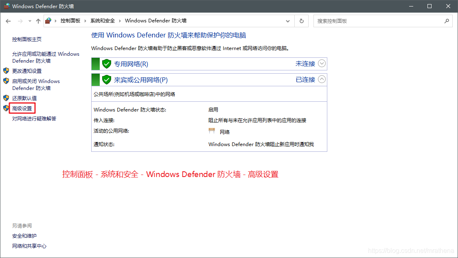The image size is (458, 258).
Task: Click the forward navigation arrow
Action: point(20,21)
